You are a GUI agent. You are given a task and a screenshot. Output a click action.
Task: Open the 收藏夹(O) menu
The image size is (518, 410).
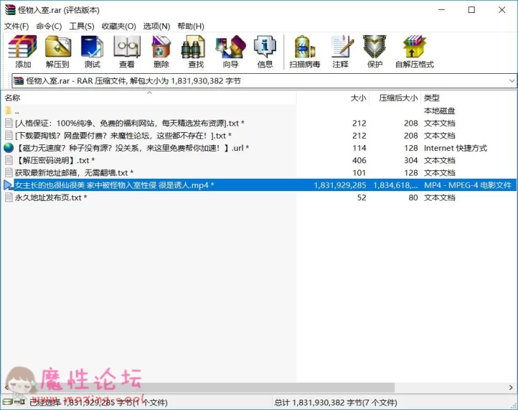click(118, 26)
